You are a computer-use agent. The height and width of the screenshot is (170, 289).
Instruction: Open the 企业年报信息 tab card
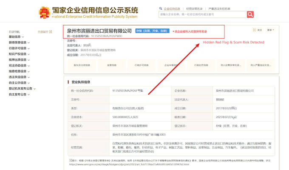(171, 65)
